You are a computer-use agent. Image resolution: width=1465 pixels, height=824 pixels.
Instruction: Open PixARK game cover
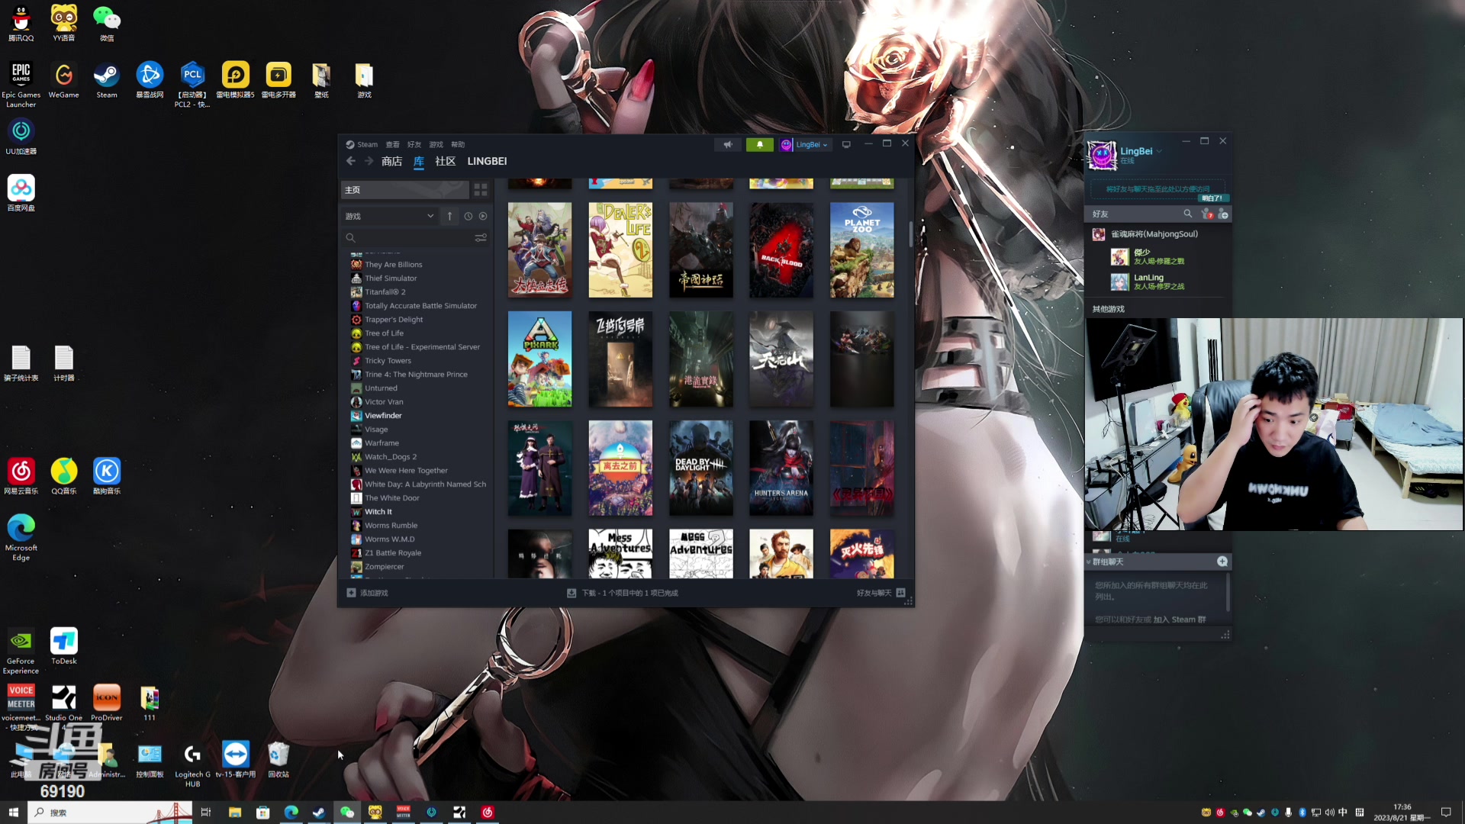tap(539, 359)
